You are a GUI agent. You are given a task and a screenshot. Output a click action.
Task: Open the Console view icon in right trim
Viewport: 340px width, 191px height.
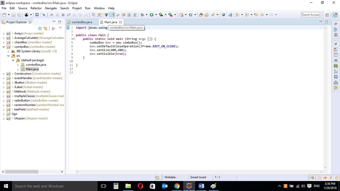336,77
